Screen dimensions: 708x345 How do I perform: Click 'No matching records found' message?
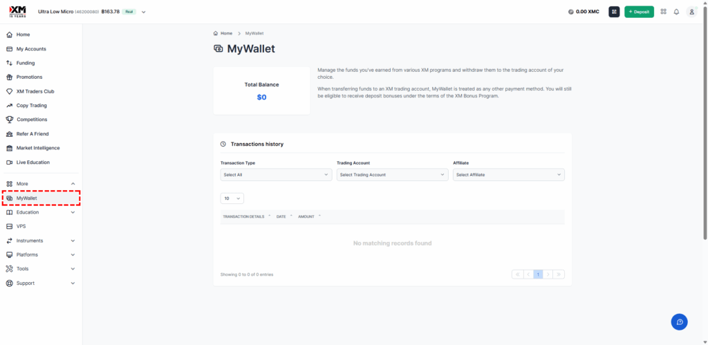click(x=393, y=243)
